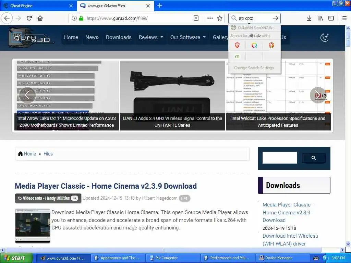Switch to Performance and Maintenance taskbar window
Viewport: 351px width, 263px height.
(228, 258)
